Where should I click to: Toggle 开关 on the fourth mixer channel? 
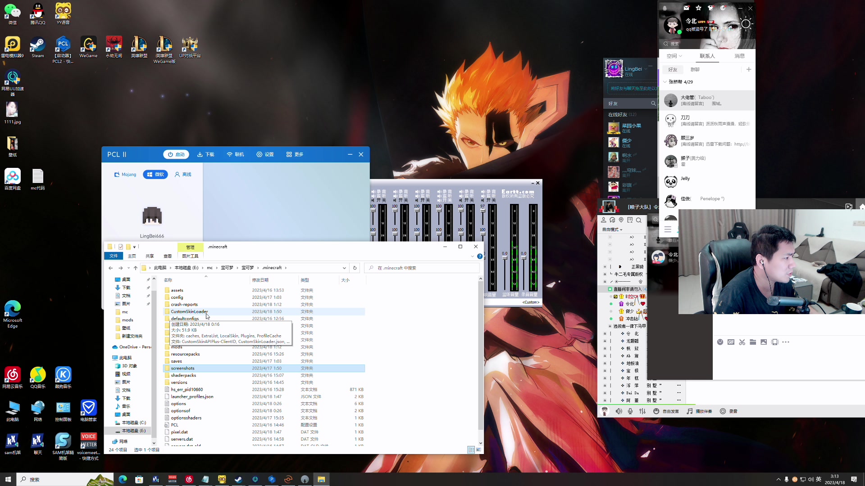tap(445, 200)
